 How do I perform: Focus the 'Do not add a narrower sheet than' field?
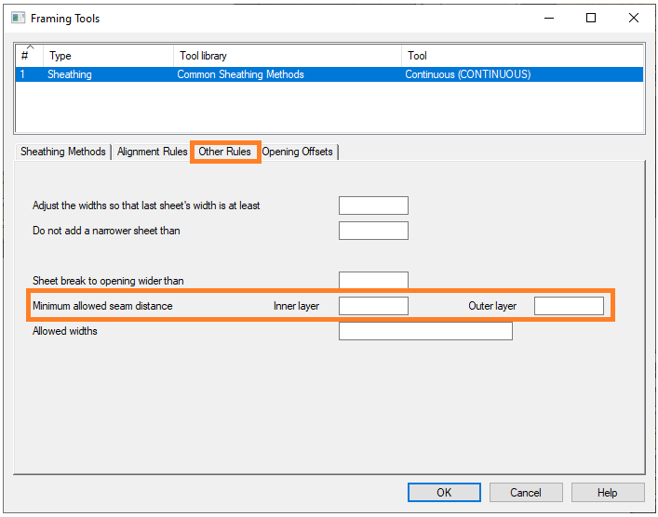(373, 231)
